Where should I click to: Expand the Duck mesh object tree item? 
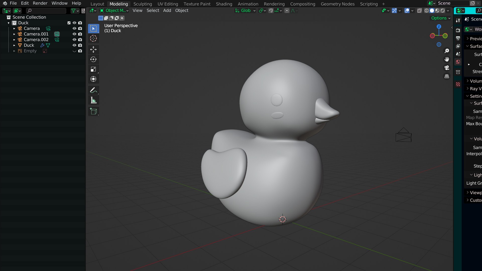click(14, 45)
